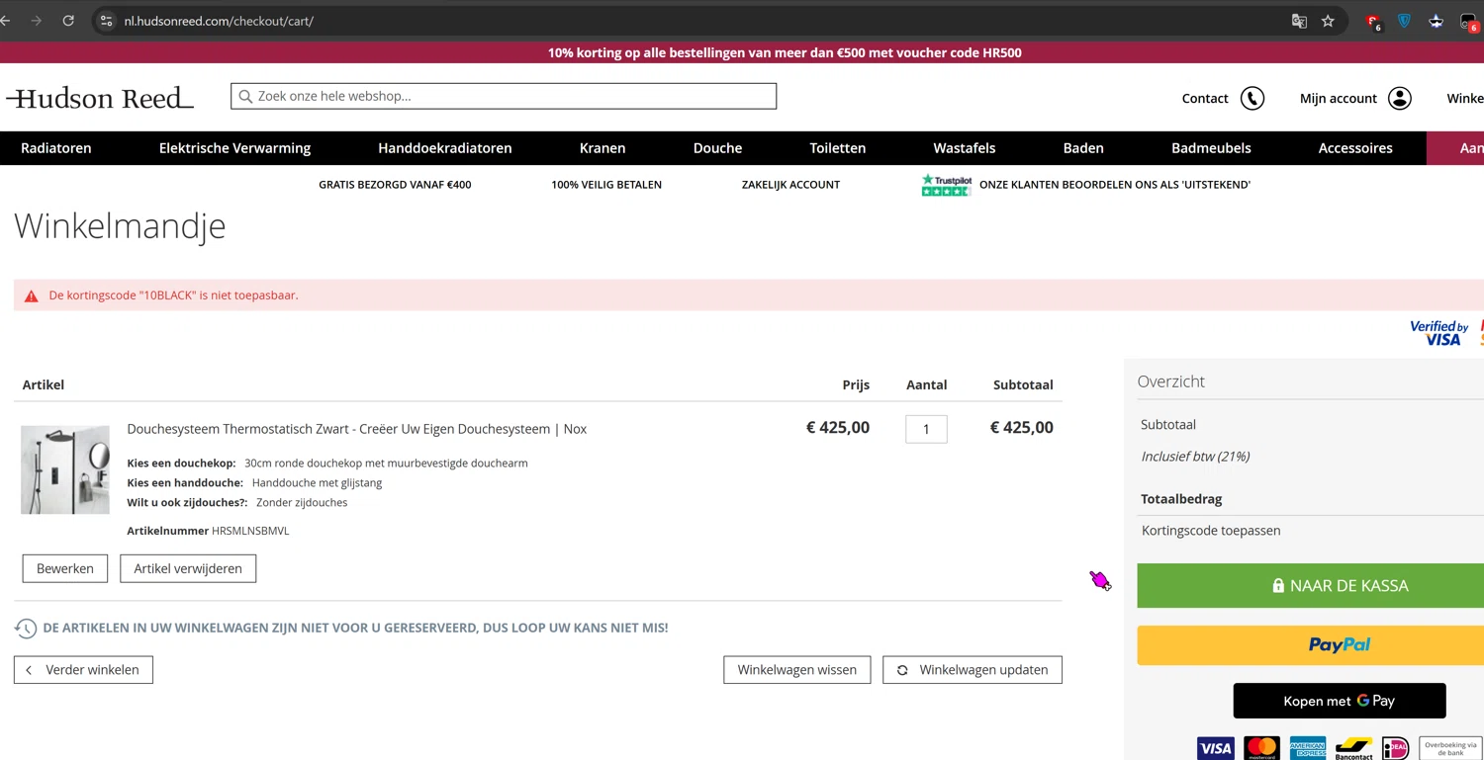This screenshot has width=1484, height=760.
Task: Click the American Express payment icon
Action: click(x=1307, y=748)
